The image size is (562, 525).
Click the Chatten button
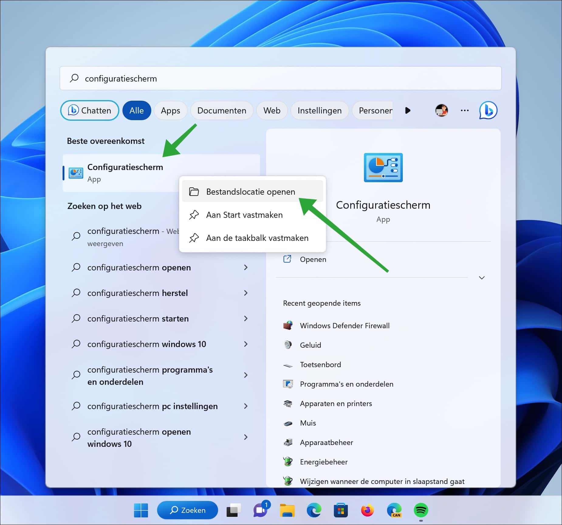[90, 110]
